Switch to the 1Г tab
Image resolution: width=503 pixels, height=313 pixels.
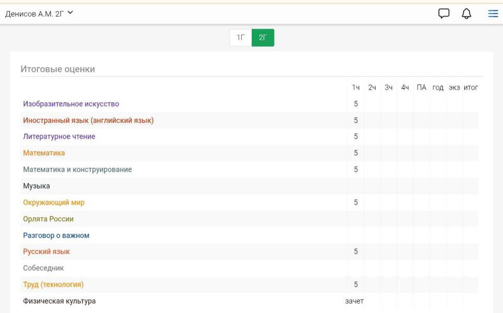(x=240, y=38)
